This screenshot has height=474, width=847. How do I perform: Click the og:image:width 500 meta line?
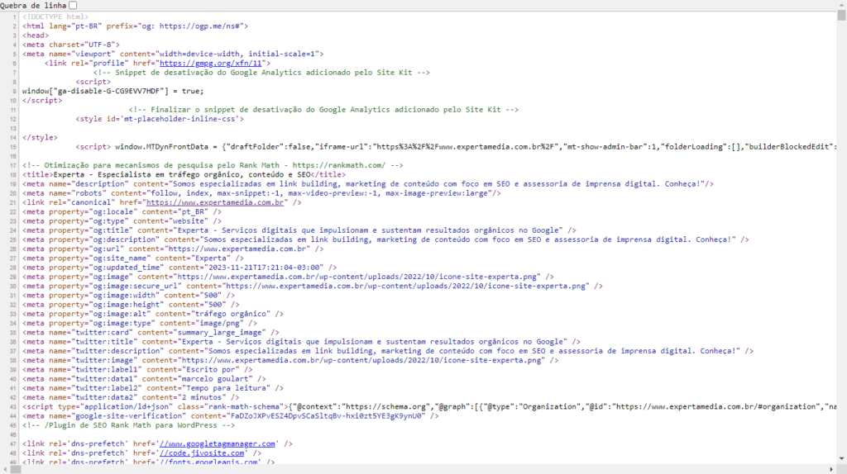128,296
